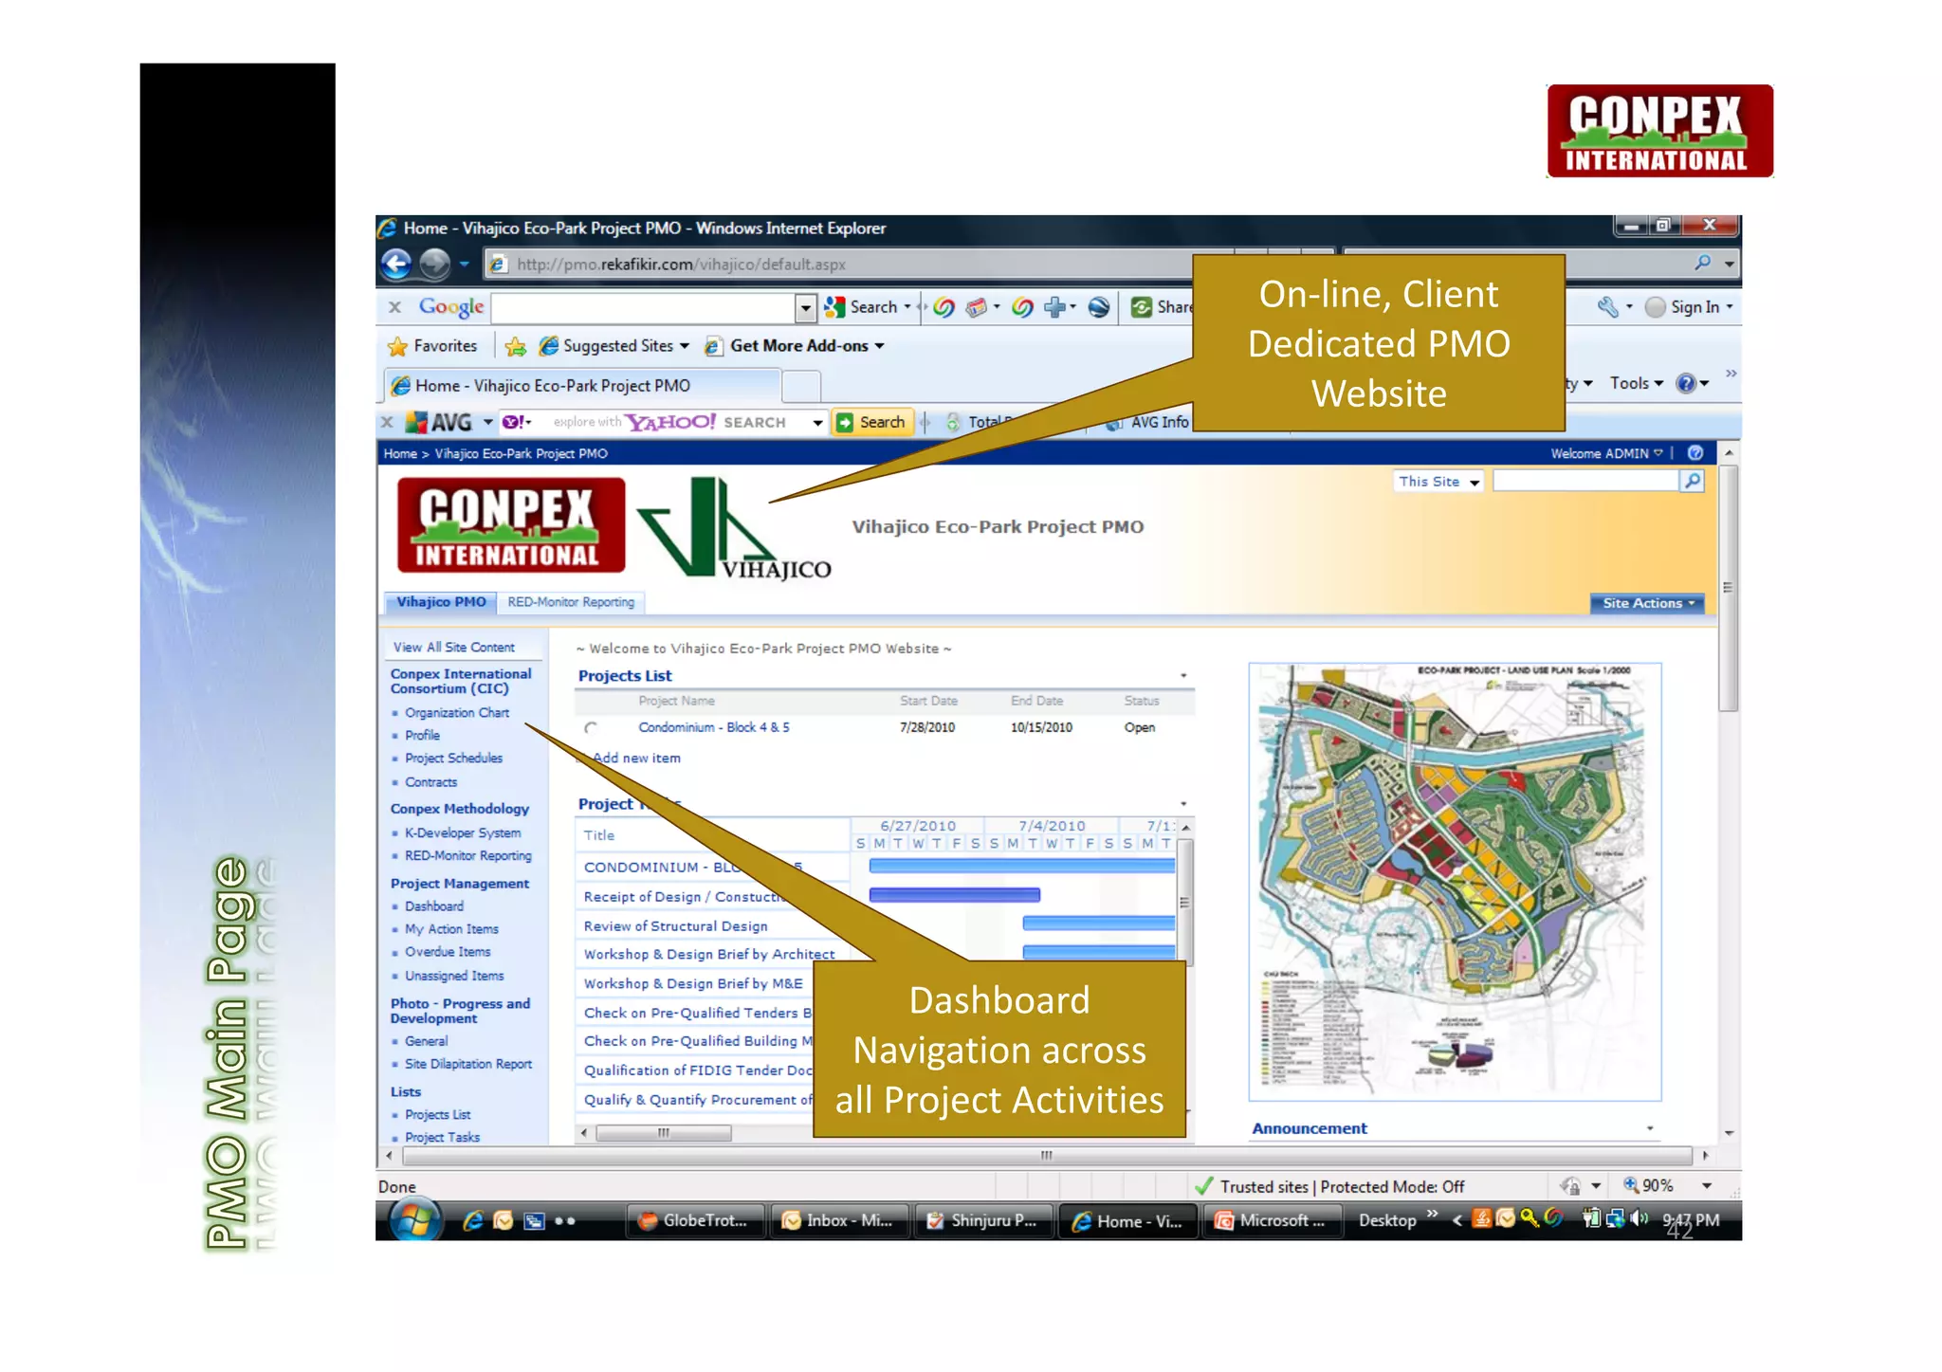Click the Yahoo icon in AVG toolbar

[x=513, y=422]
